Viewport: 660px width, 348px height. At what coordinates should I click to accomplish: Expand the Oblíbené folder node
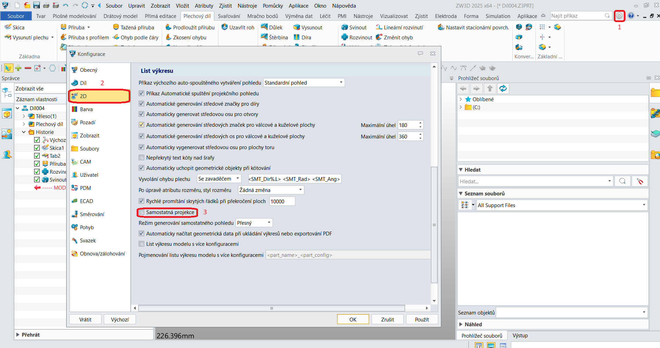tap(461, 99)
